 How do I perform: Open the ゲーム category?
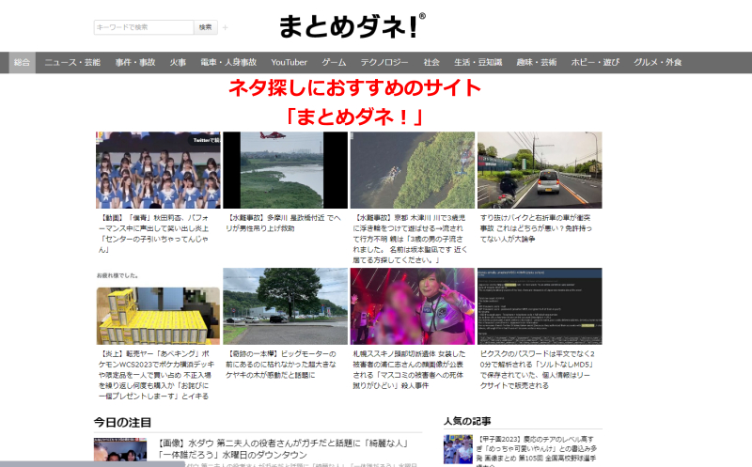pyautogui.click(x=334, y=62)
